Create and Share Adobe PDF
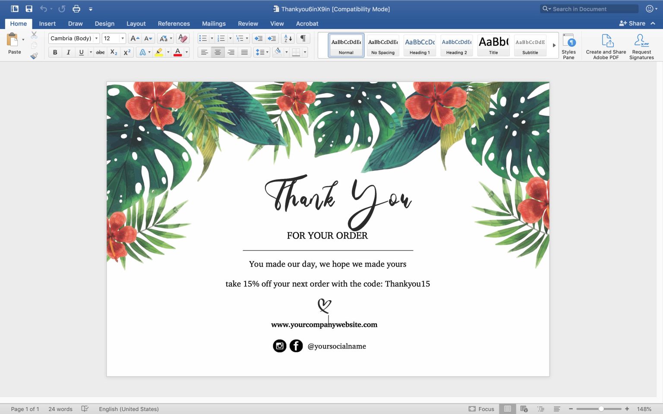 click(x=606, y=46)
